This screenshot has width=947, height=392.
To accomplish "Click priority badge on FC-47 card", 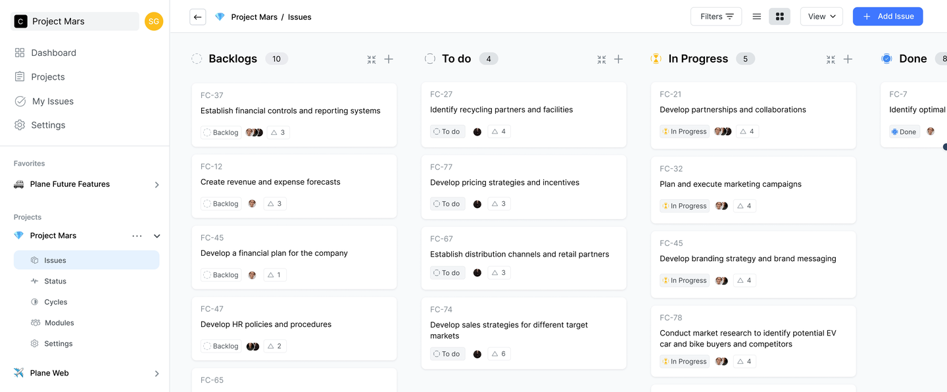I will click(x=275, y=346).
